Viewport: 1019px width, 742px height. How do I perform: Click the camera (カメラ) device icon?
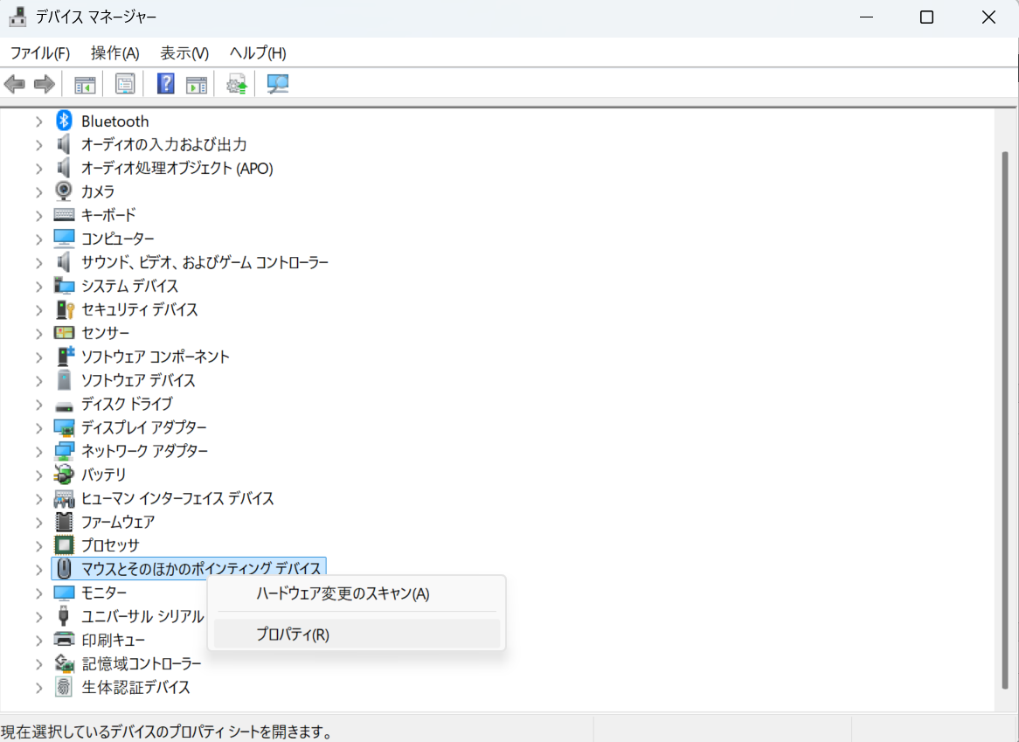pyautogui.click(x=64, y=191)
